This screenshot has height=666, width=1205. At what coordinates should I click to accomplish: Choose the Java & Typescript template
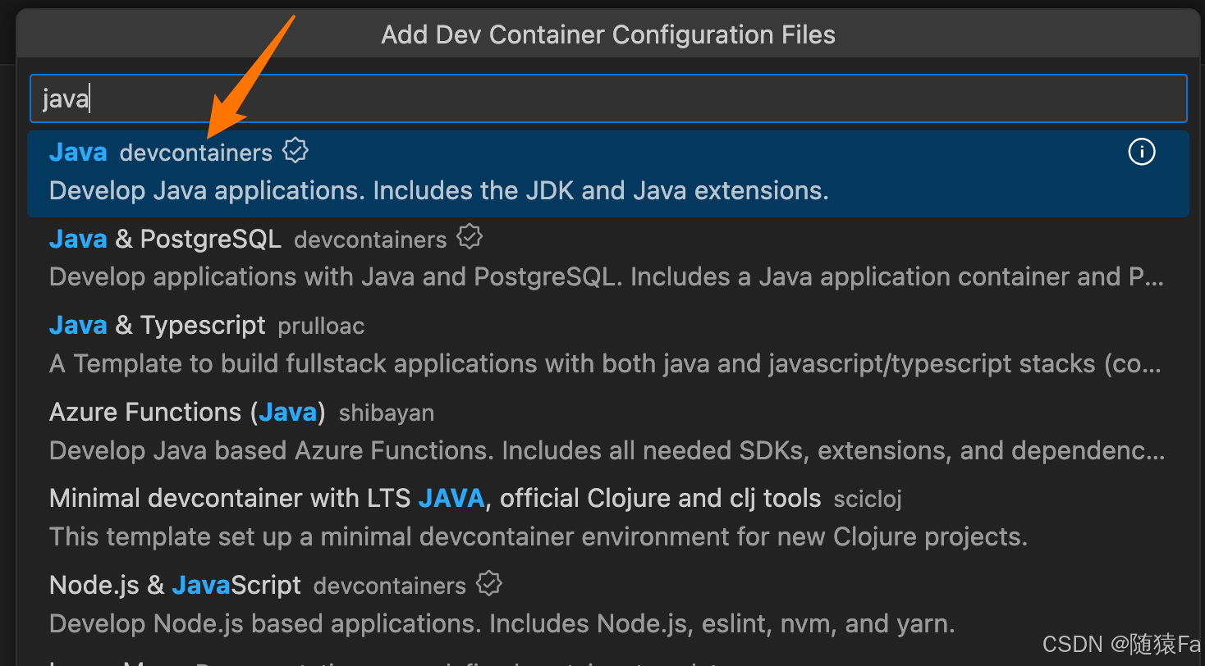(608, 346)
